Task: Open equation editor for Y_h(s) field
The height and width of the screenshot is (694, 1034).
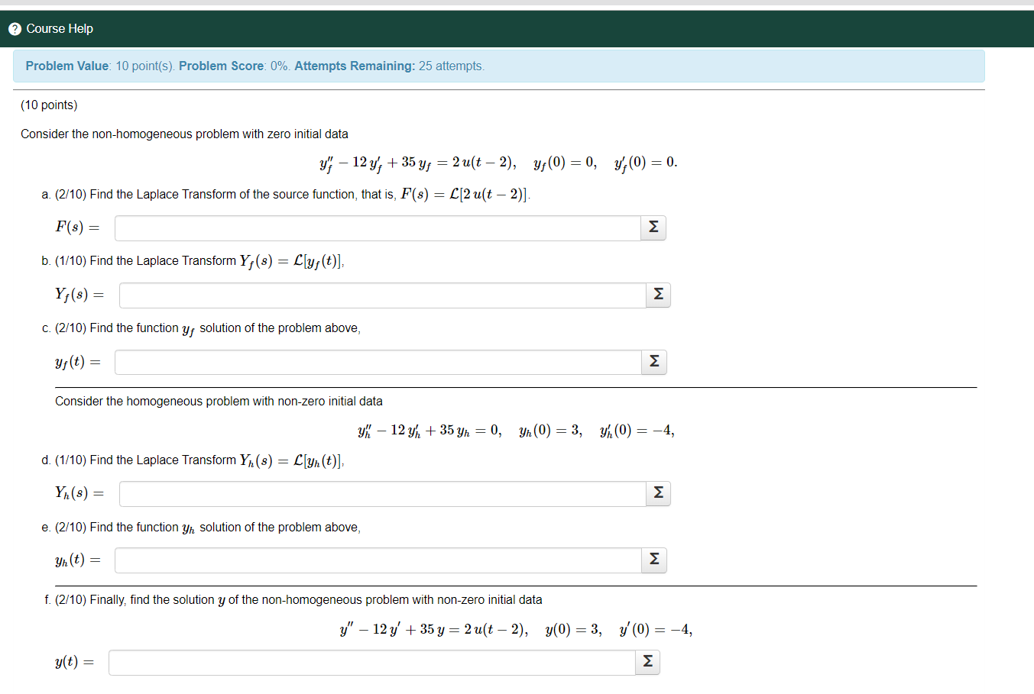Action: tap(658, 493)
